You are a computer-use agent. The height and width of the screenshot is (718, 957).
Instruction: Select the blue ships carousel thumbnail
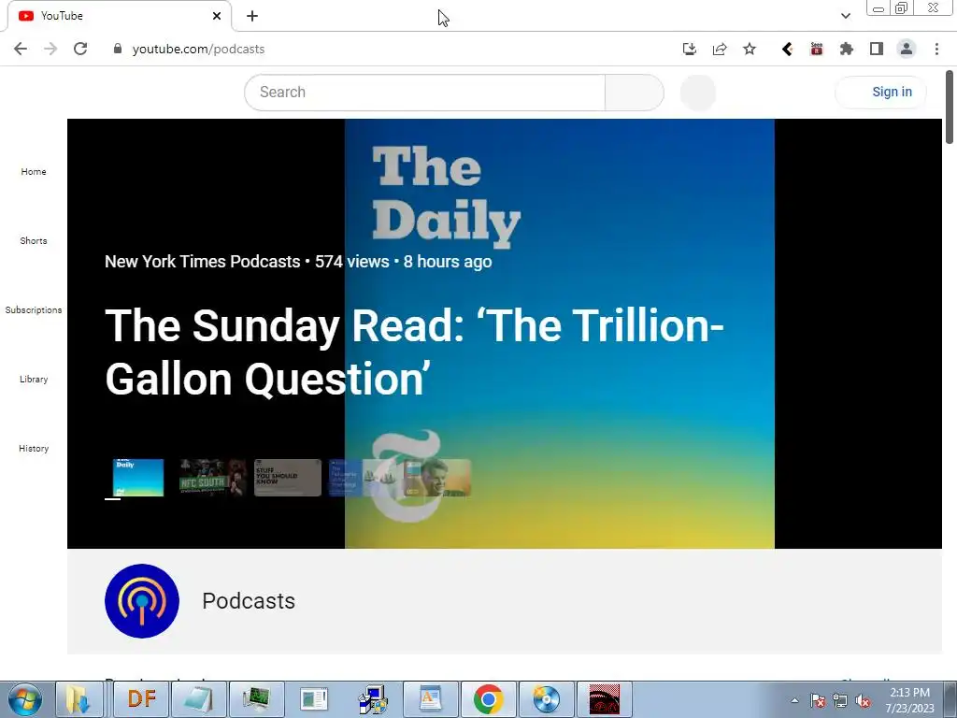click(363, 478)
